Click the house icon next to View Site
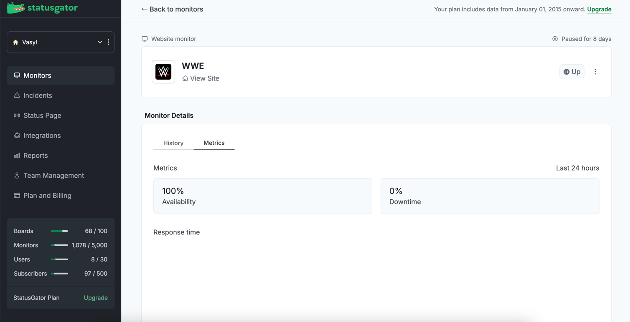 tap(185, 78)
